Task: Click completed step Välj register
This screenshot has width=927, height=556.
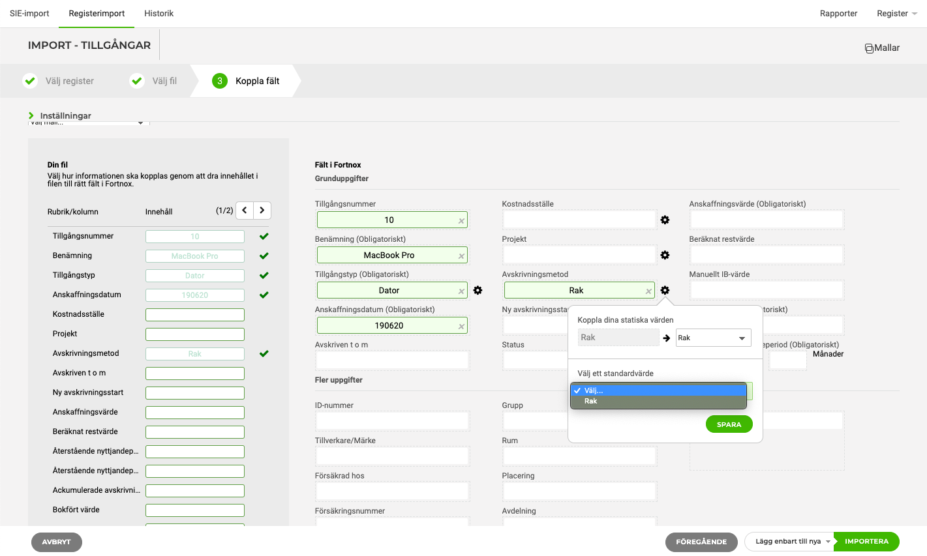Action: coord(59,81)
